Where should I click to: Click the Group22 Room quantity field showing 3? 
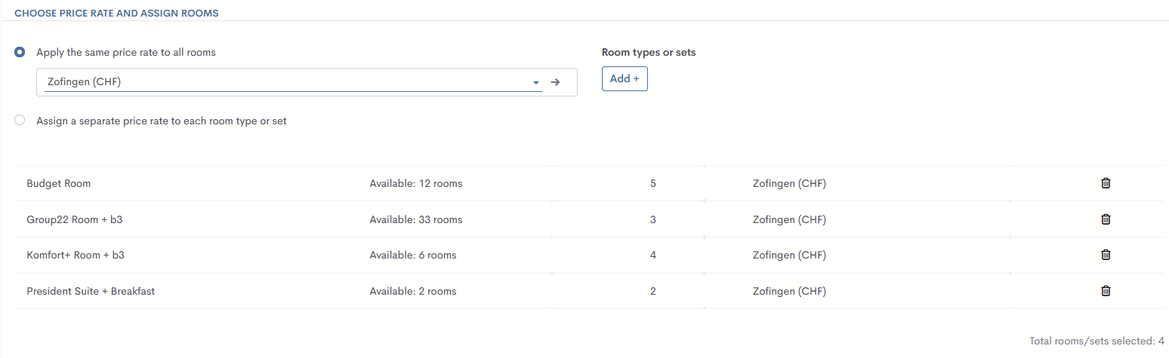point(652,219)
